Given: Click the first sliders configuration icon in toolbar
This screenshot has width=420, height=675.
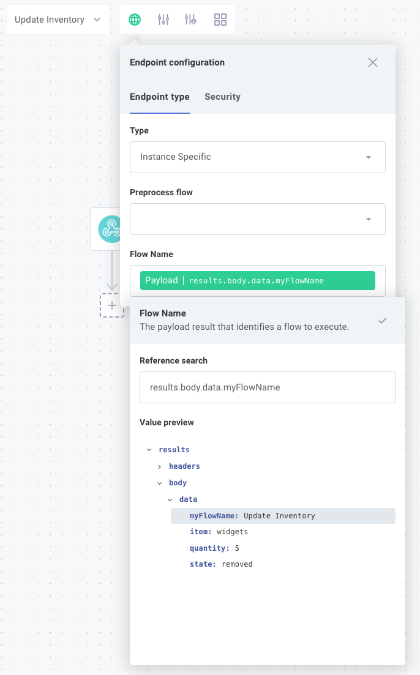Looking at the screenshot, I should coord(163,19).
